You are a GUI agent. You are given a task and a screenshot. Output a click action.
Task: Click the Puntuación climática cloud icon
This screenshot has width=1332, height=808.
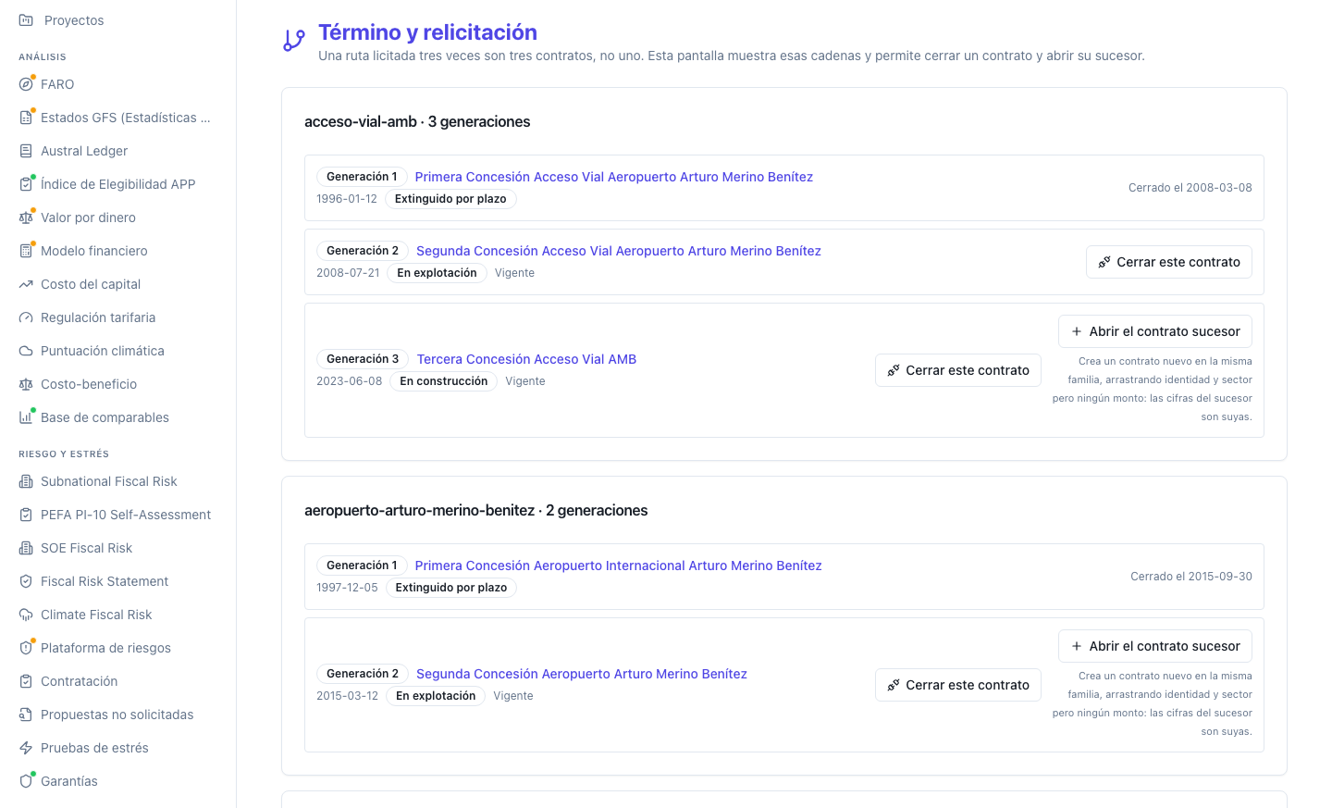26,351
